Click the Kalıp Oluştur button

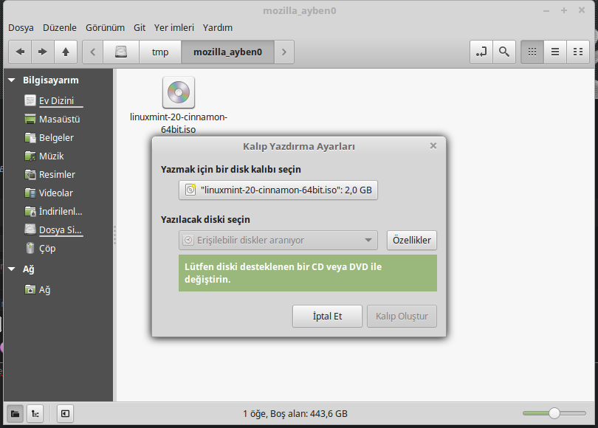pyautogui.click(x=402, y=317)
